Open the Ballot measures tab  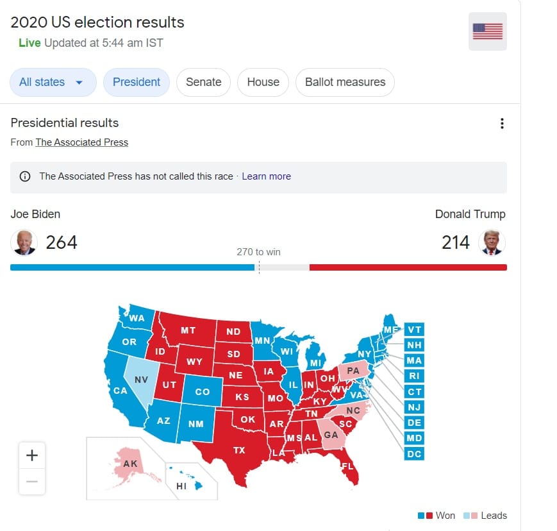345,82
